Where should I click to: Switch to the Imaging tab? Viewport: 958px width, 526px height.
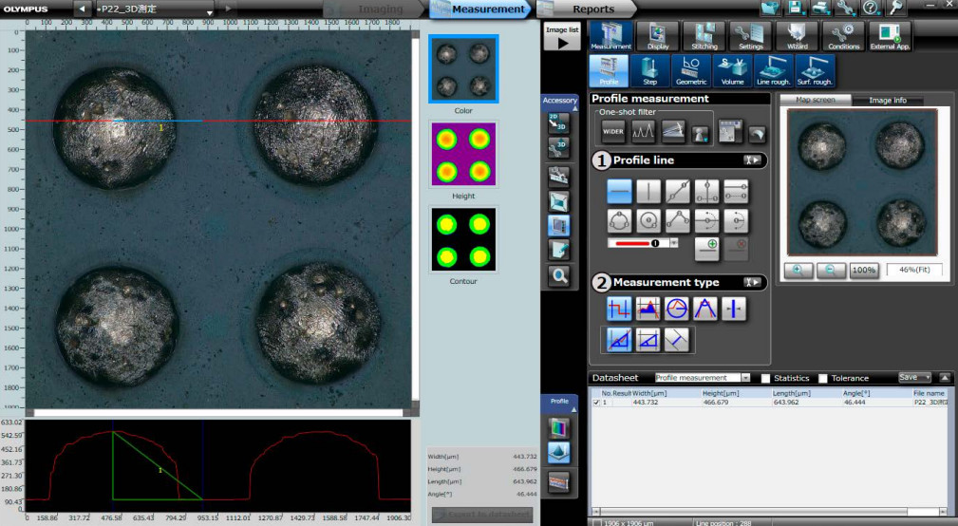pyautogui.click(x=380, y=9)
